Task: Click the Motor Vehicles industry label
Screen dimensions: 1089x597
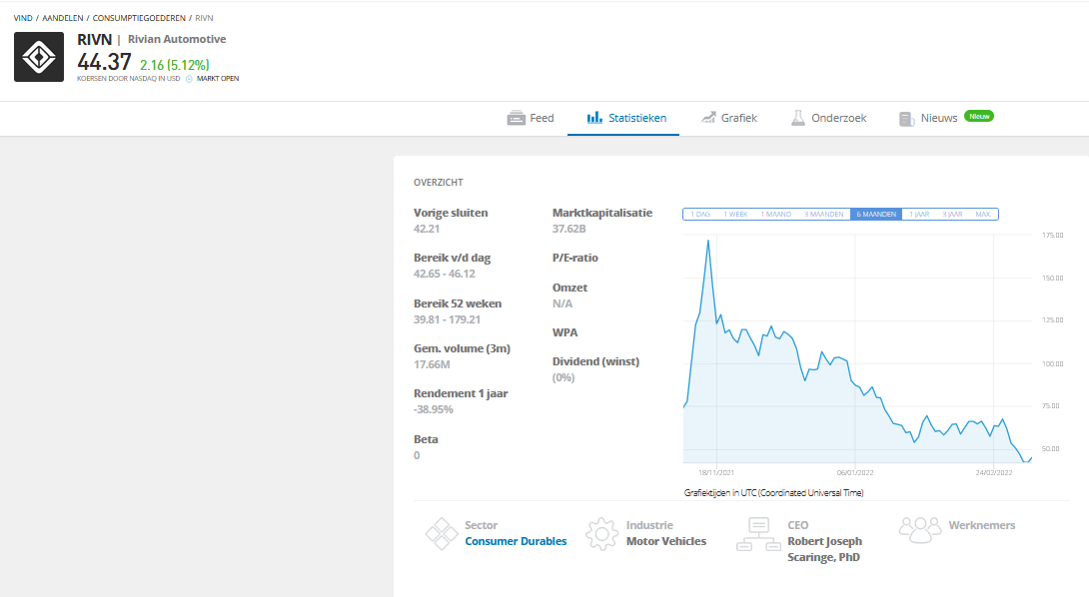Action: (666, 541)
